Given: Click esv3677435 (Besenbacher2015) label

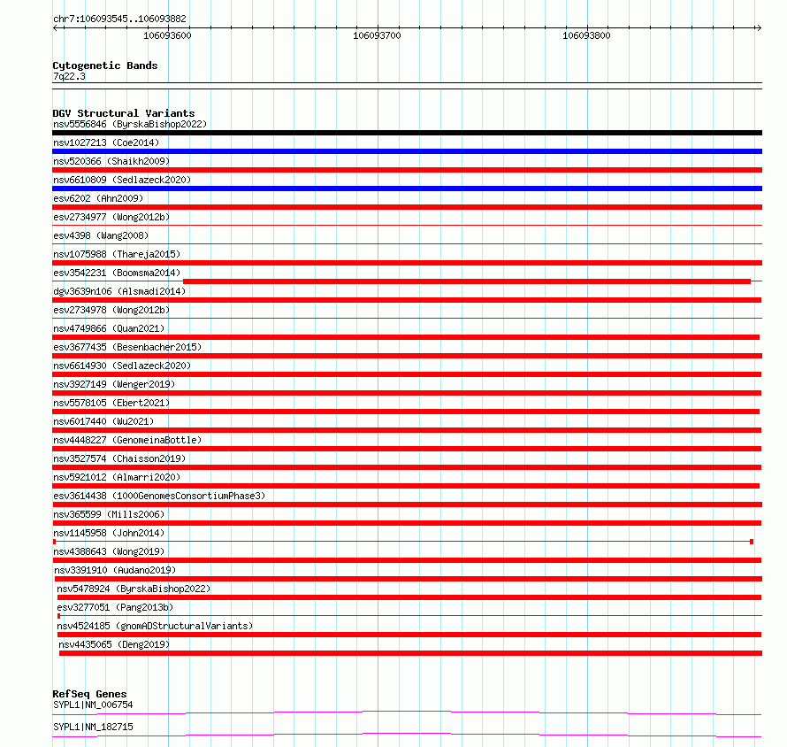Looking at the screenshot, I should click(127, 347).
